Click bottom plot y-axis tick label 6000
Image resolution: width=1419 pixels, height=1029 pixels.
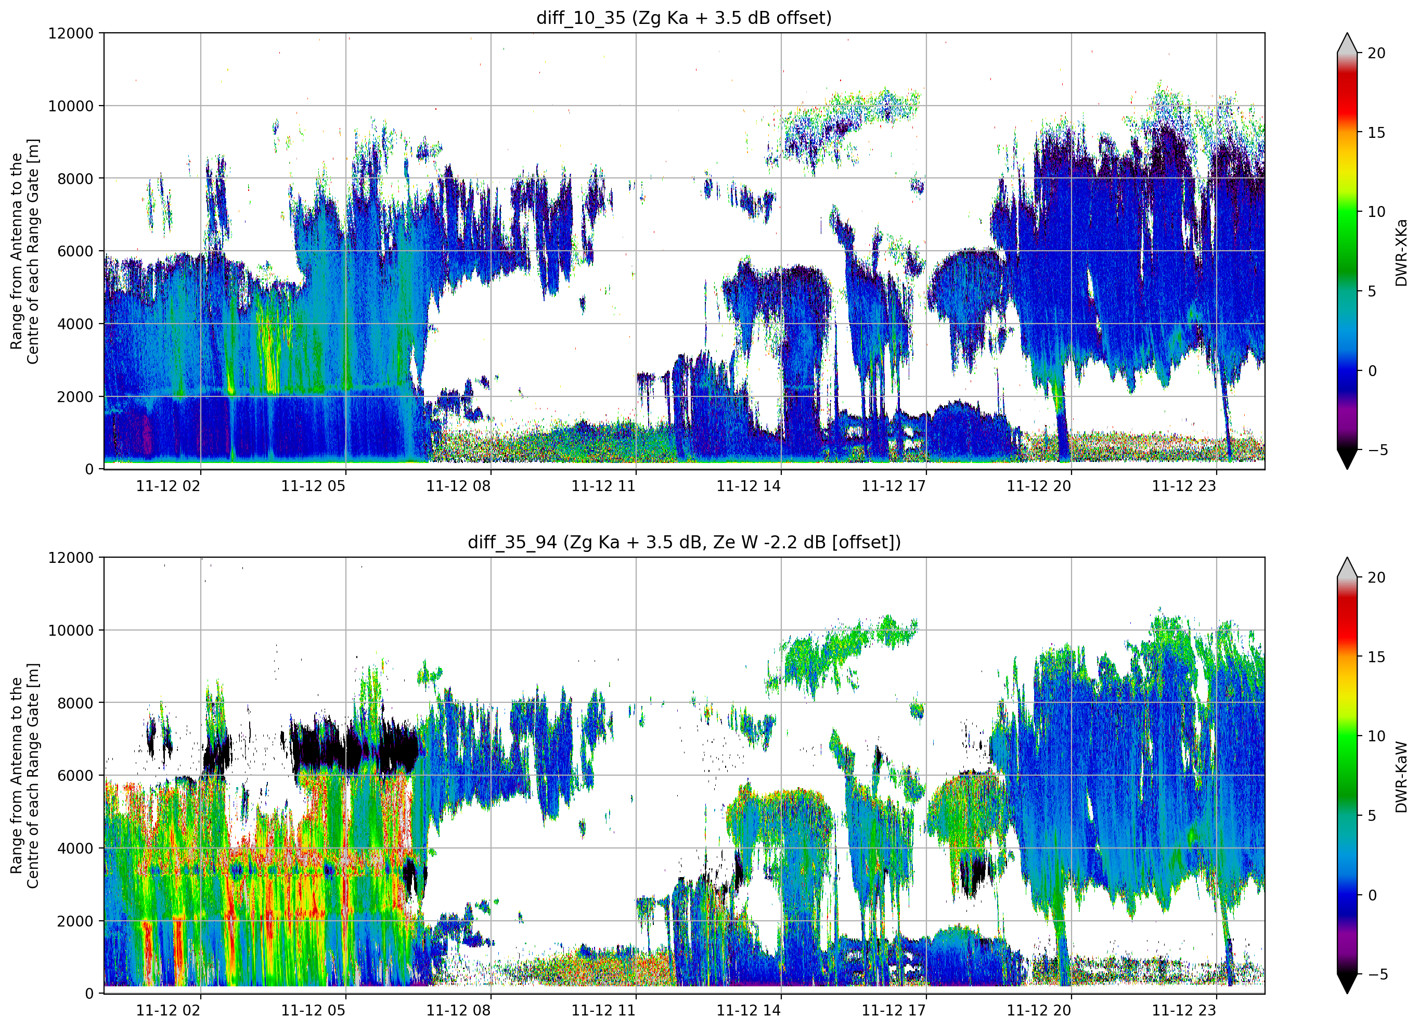coord(75,776)
